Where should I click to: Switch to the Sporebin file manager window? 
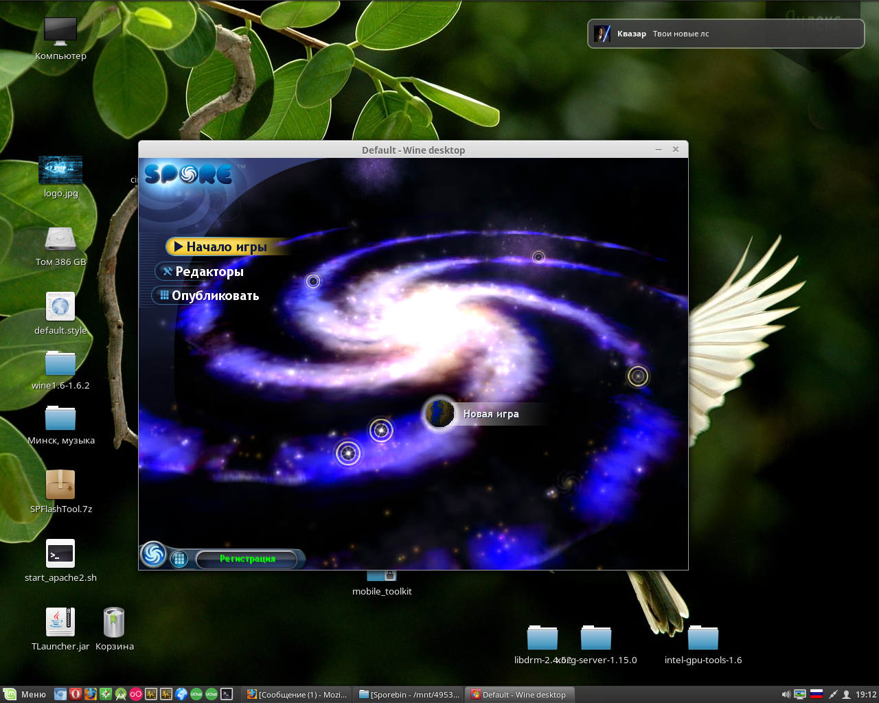click(409, 694)
